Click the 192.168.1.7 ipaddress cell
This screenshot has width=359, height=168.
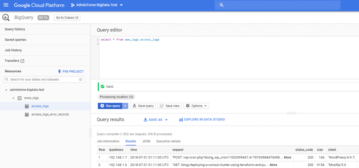point(118,157)
